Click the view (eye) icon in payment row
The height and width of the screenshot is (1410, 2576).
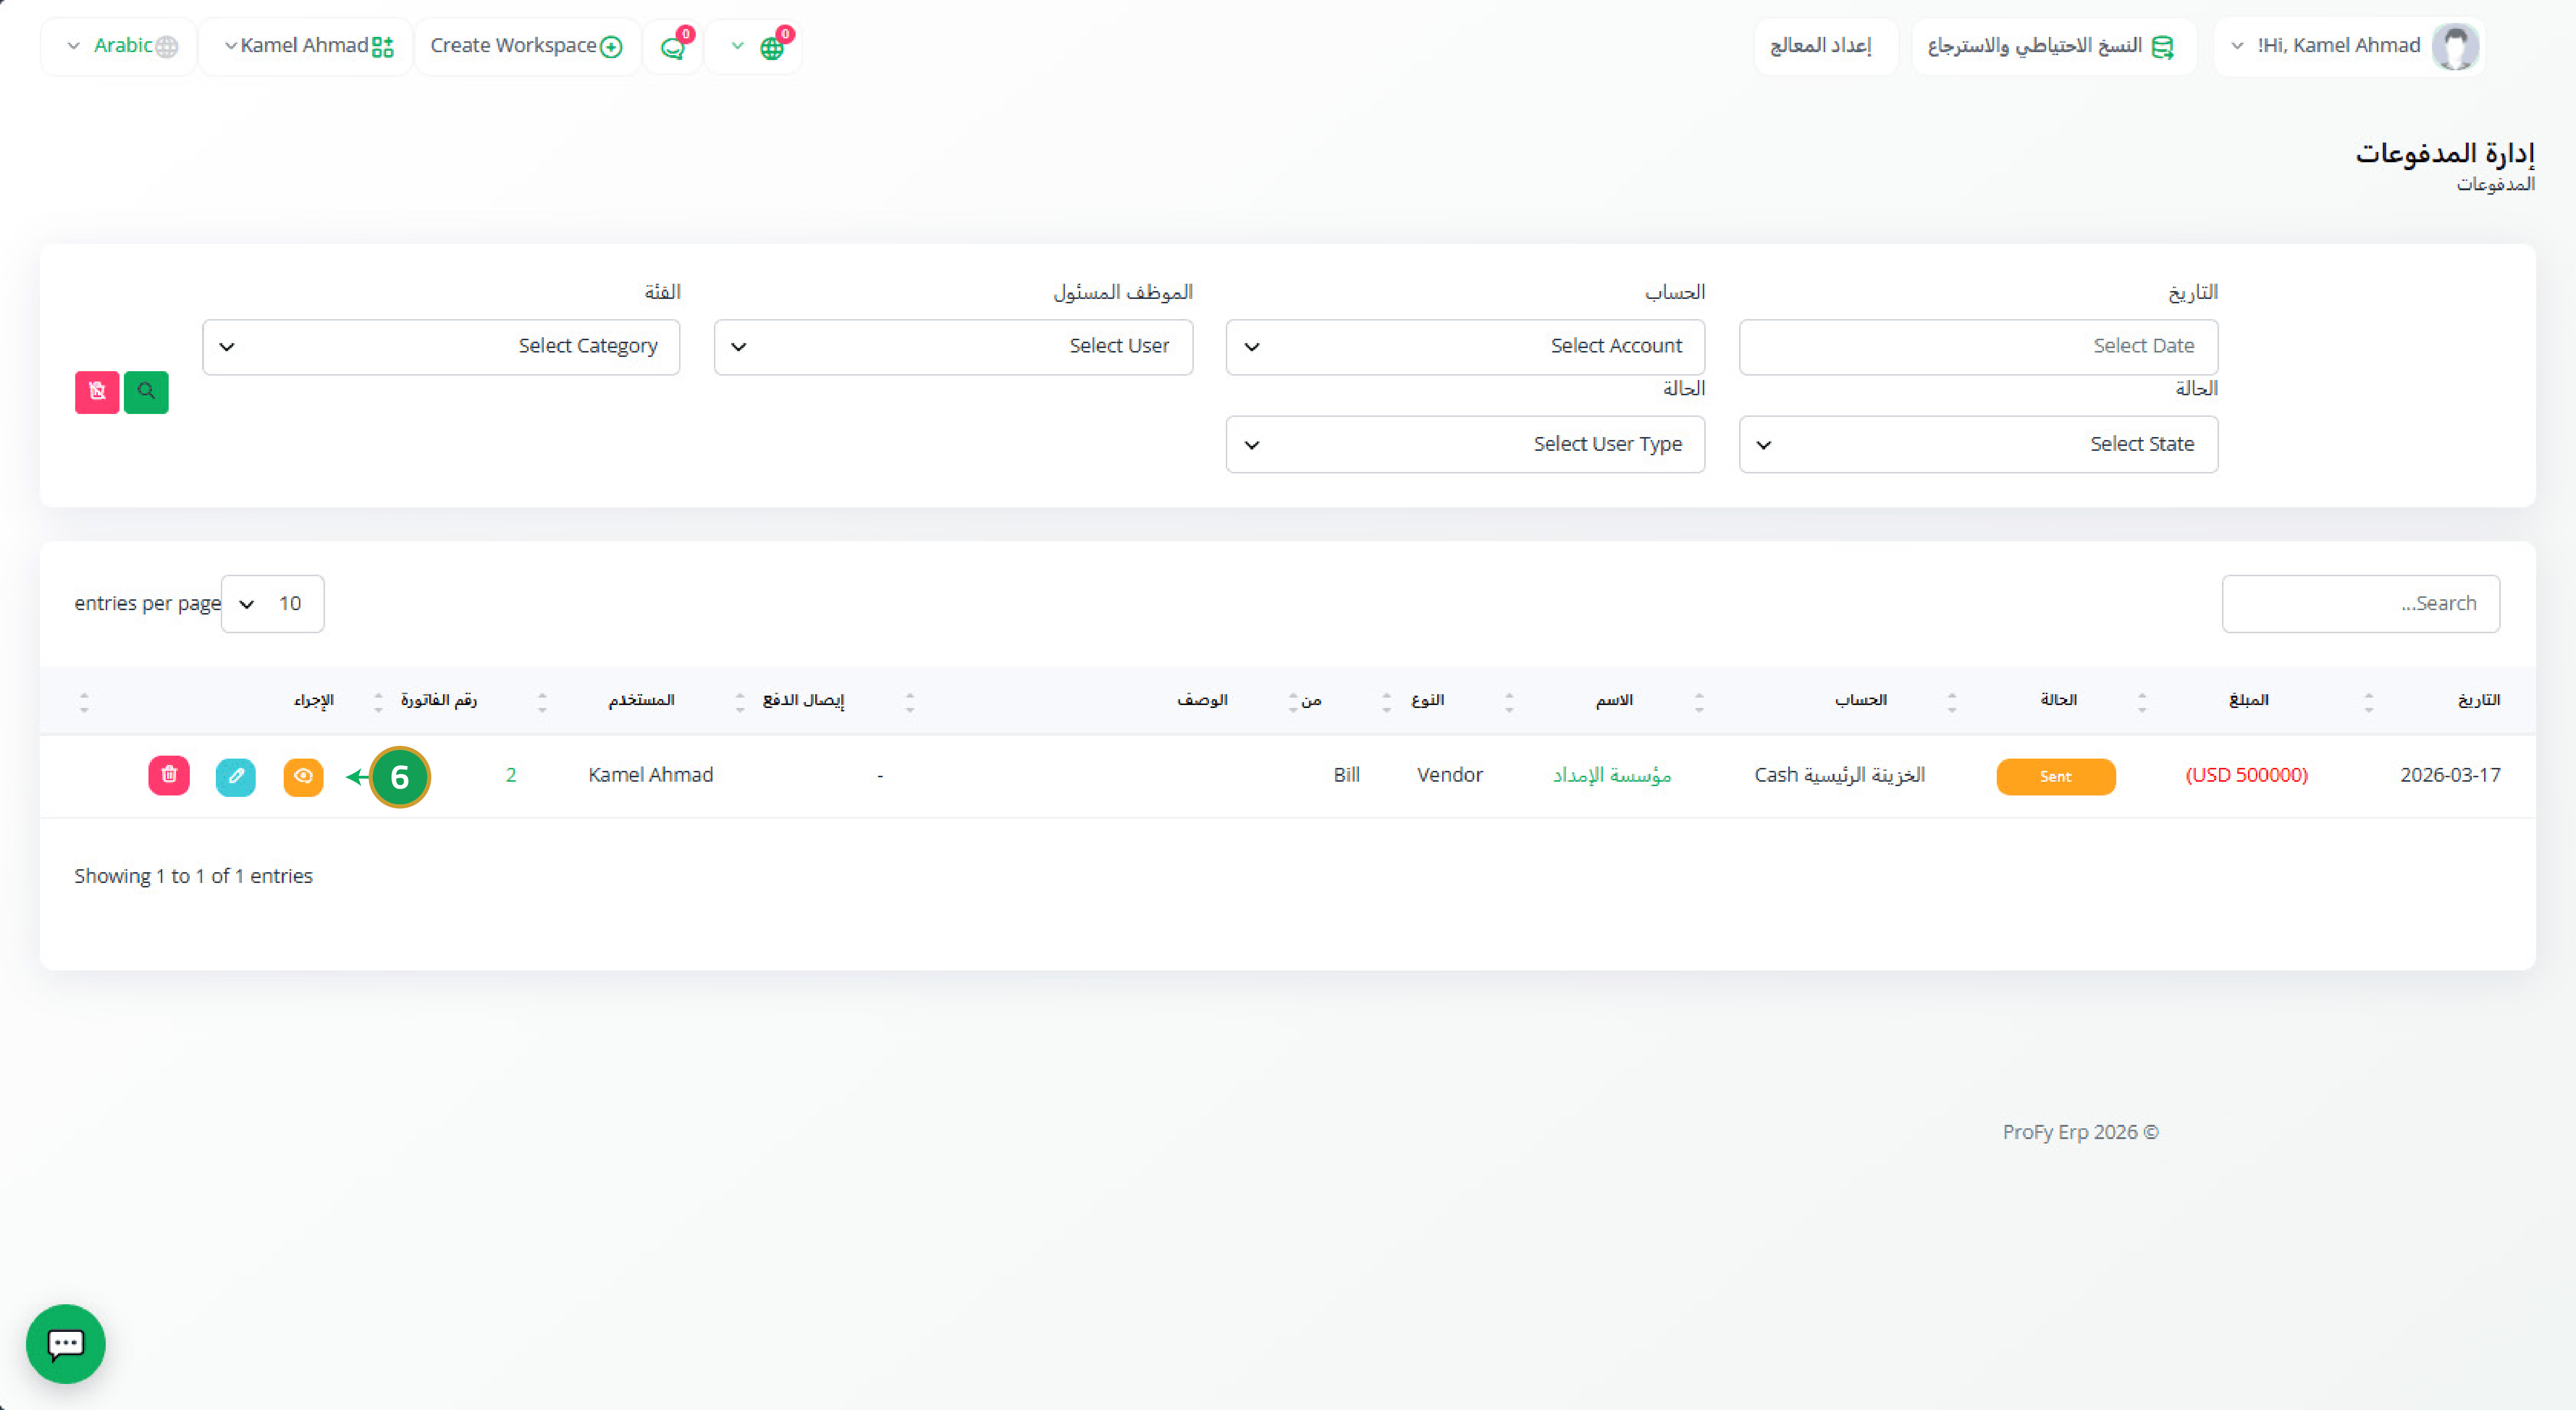tap(303, 776)
